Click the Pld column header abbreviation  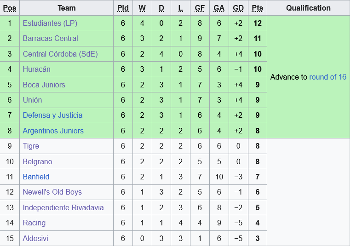pos(123,8)
